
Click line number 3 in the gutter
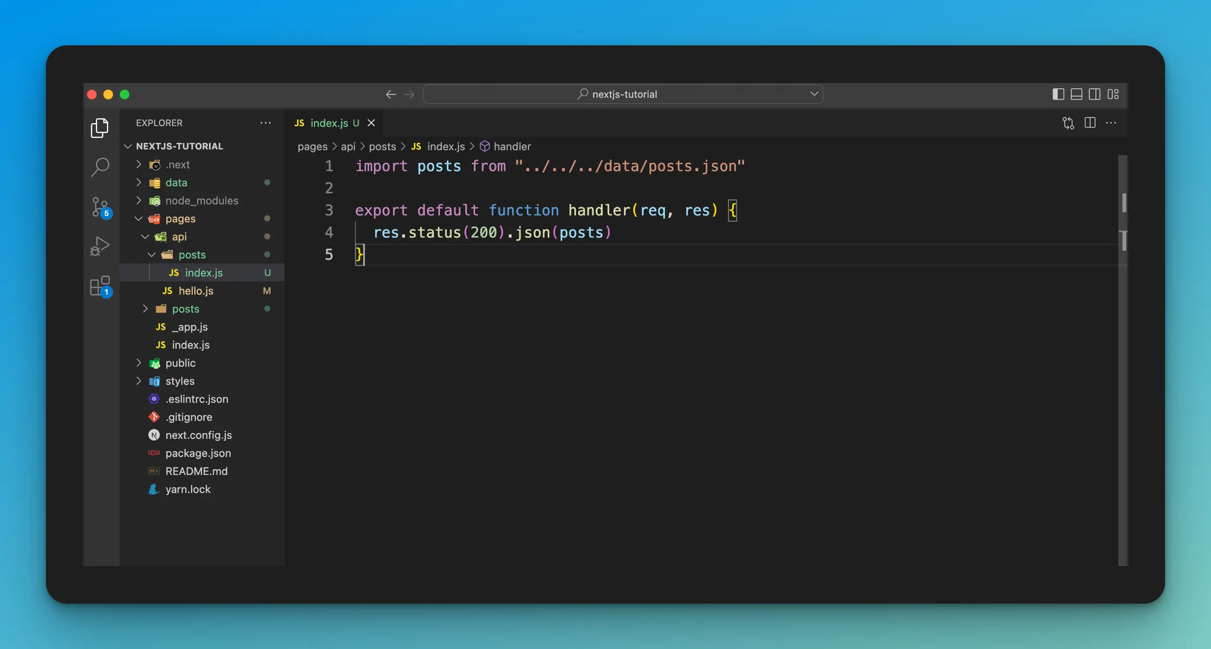click(329, 210)
